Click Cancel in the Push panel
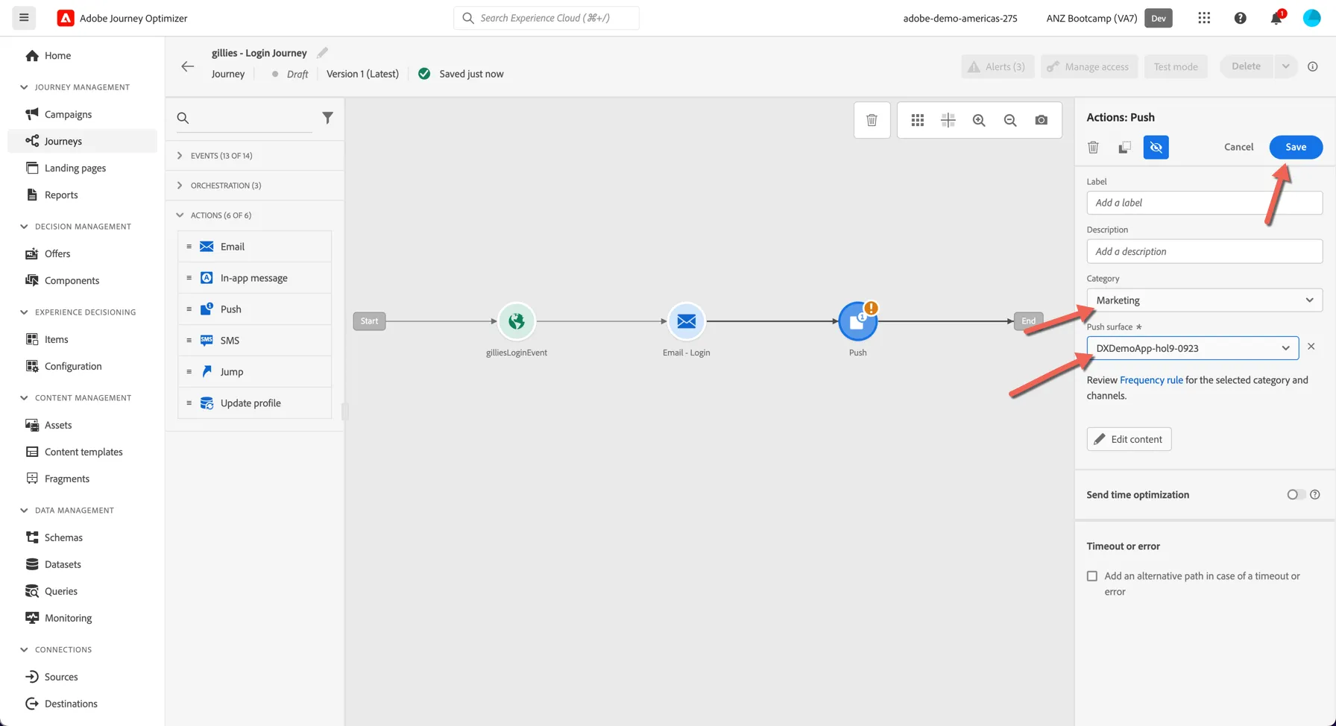1336x726 pixels. [1238, 147]
